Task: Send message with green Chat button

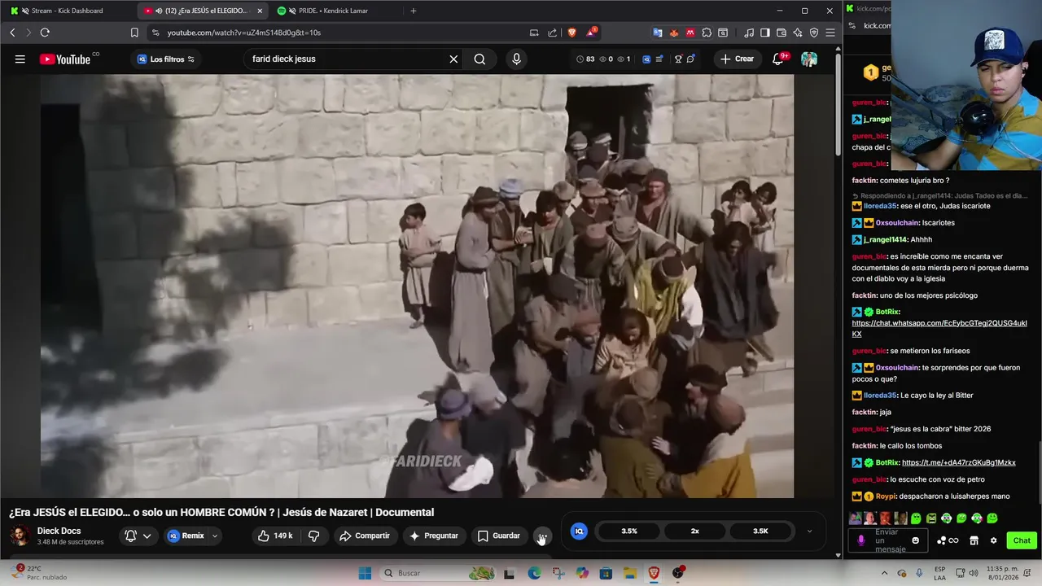Action: [x=1022, y=540]
